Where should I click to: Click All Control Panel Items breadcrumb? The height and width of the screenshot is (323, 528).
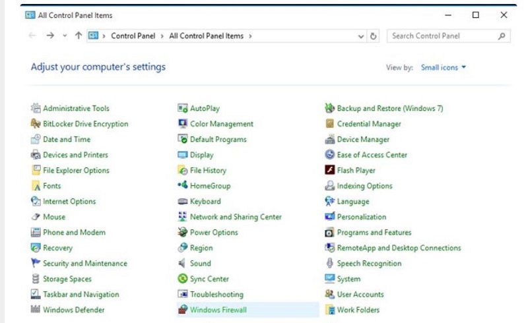point(206,36)
